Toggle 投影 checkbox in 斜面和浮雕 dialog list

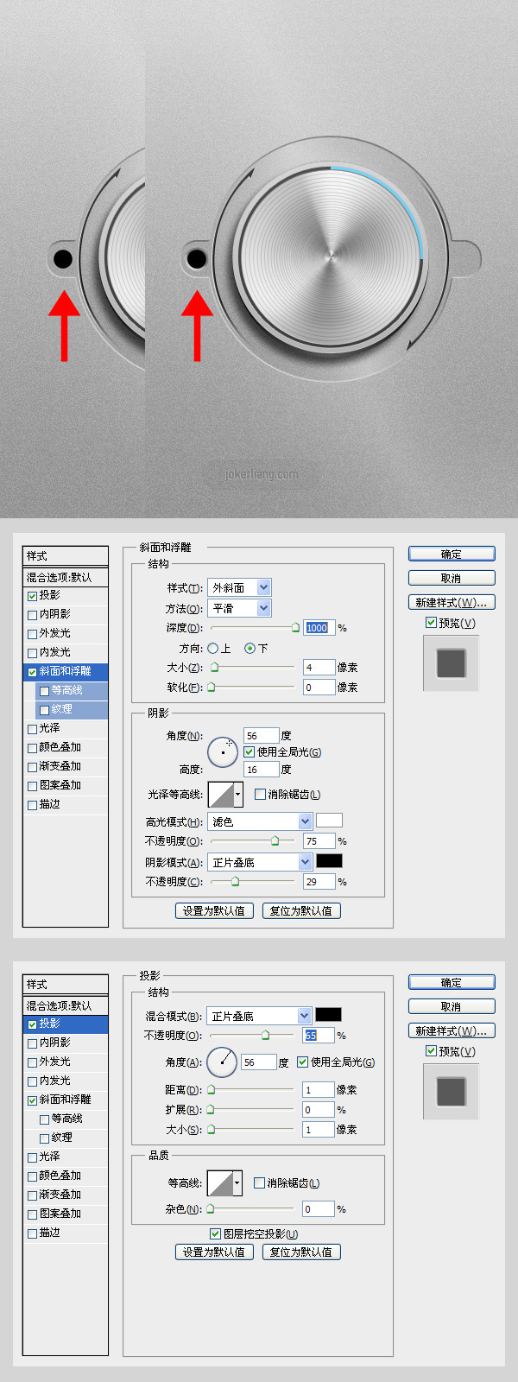[x=32, y=596]
